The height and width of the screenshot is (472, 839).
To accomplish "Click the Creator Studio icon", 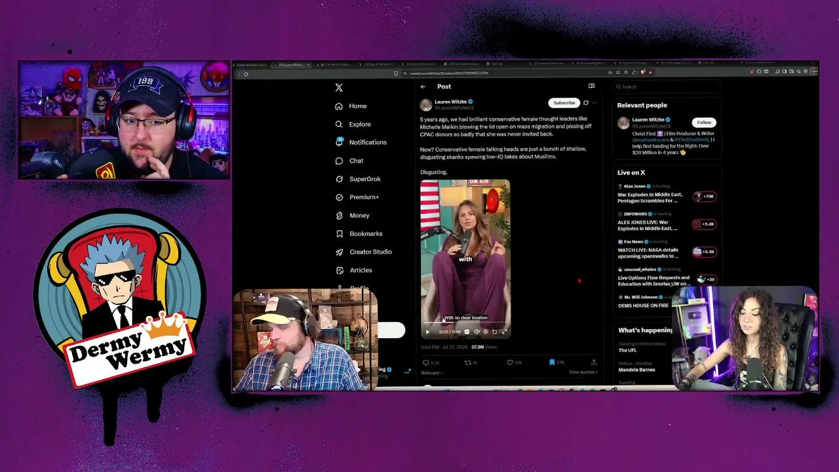I will click(x=339, y=252).
